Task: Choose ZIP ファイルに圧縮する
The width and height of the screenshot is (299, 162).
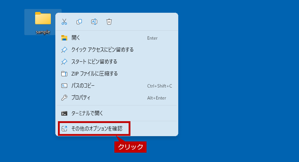Action: click(x=117, y=74)
